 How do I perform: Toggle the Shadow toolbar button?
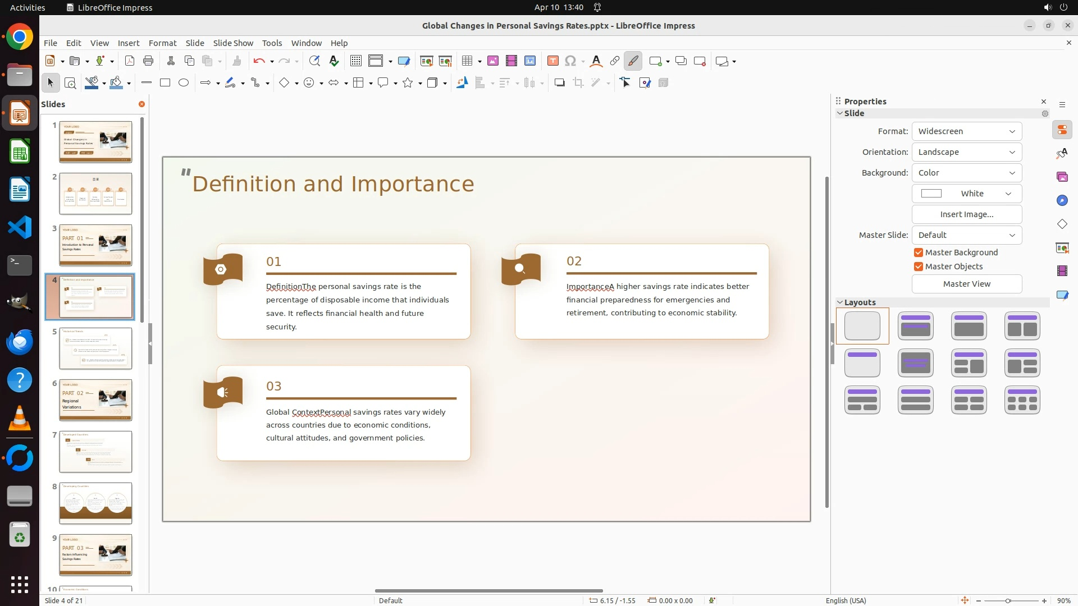coord(559,83)
